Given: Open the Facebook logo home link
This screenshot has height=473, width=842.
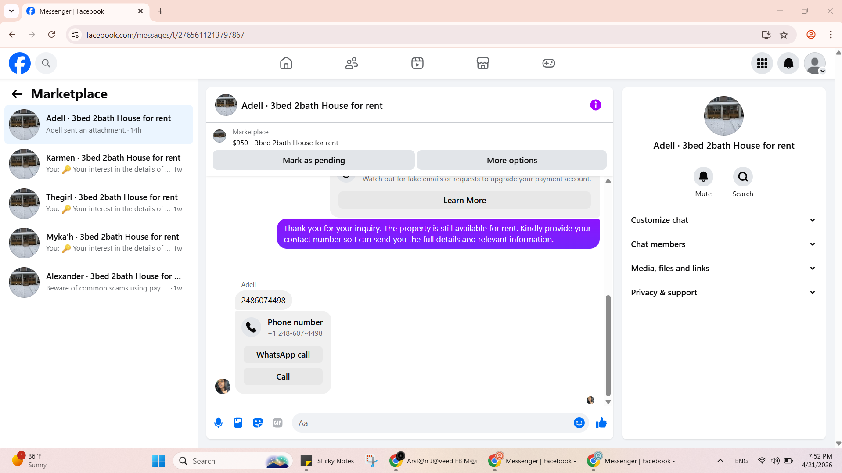Looking at the screenshot, I should 20,63.
